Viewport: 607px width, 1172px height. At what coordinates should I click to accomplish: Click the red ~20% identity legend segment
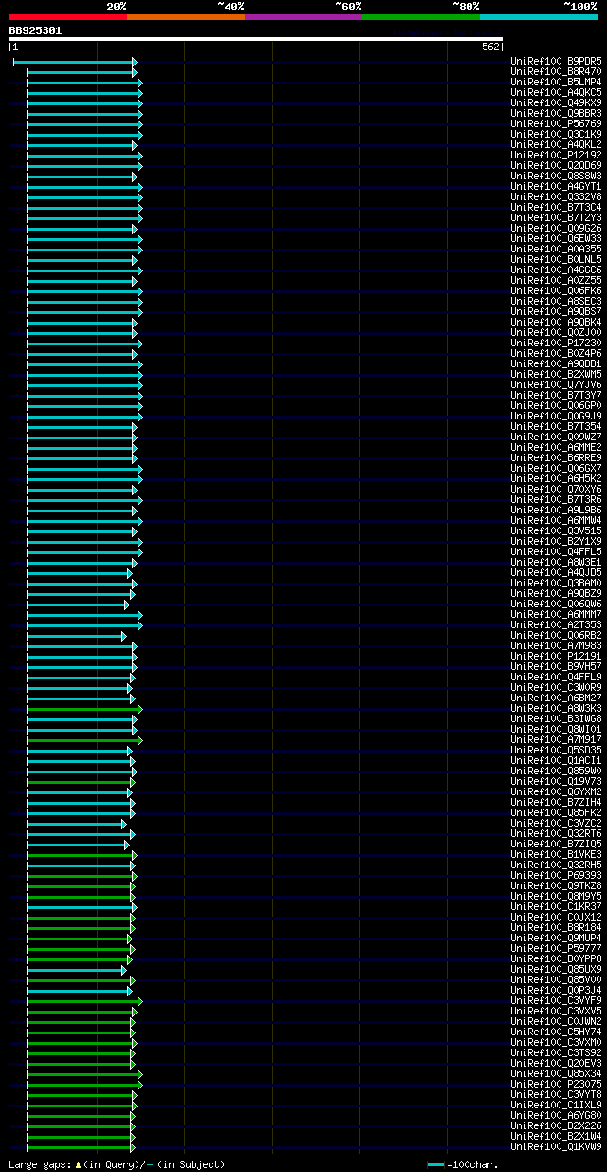point(67,17)
